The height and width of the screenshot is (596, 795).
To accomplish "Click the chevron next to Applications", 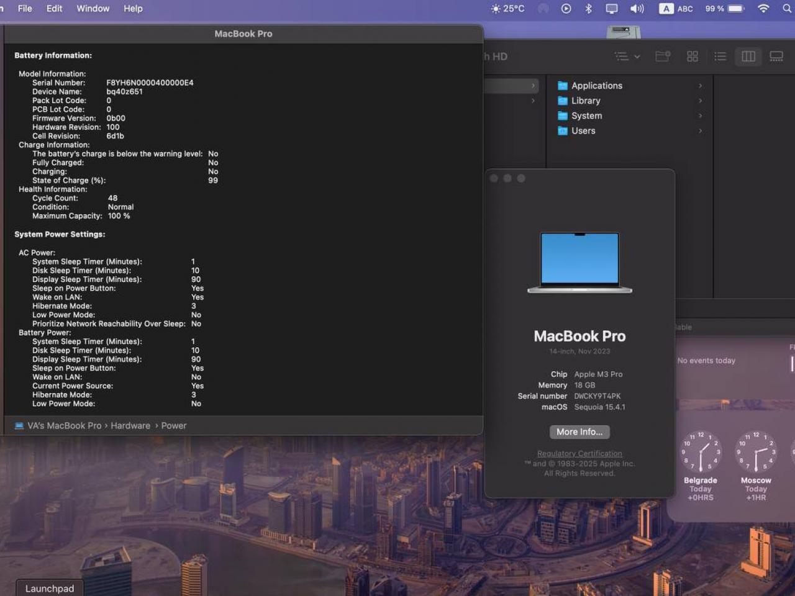I will tap(700, 86).
